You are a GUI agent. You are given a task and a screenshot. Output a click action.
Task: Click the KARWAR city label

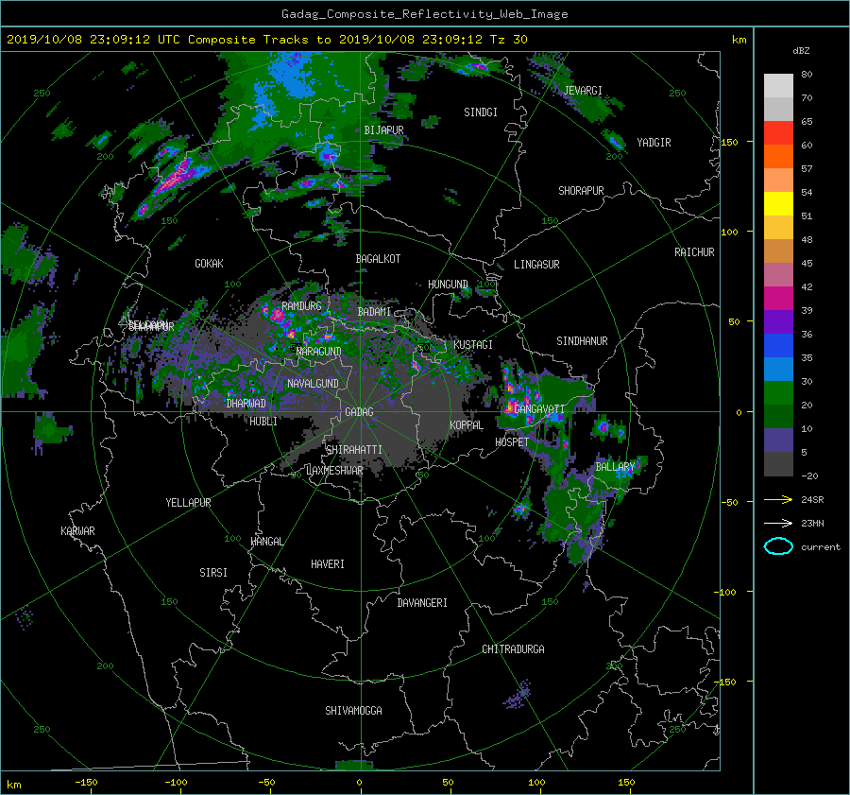(x=77, y=530)
